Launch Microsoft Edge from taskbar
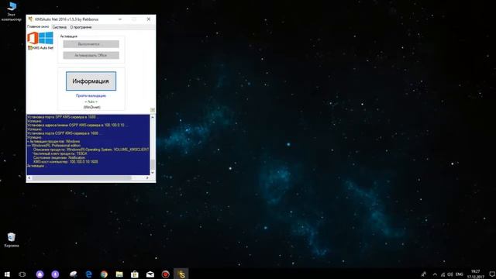 (88, 274)
